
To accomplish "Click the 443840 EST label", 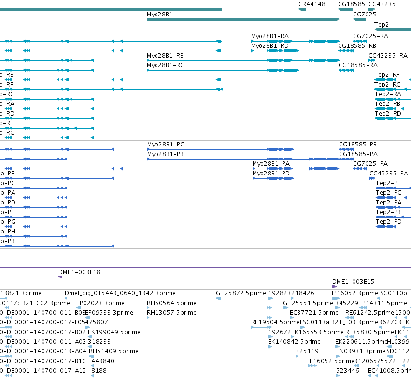I will pos(103,361).
